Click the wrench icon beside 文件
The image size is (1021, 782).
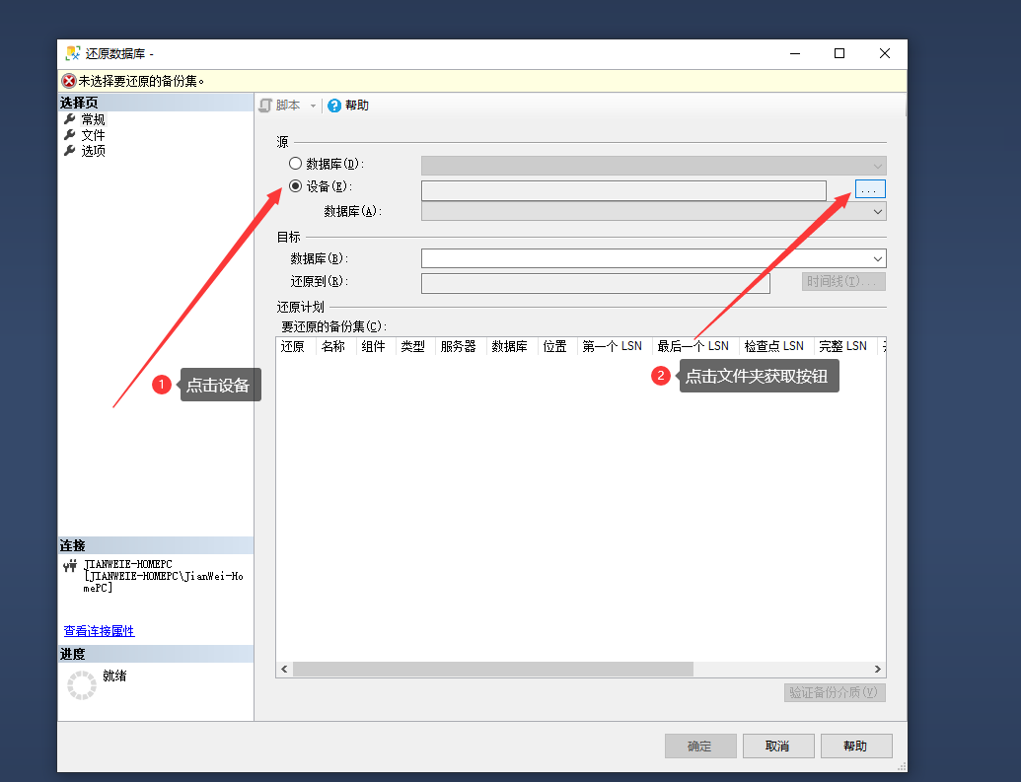[x=69, y=135]
